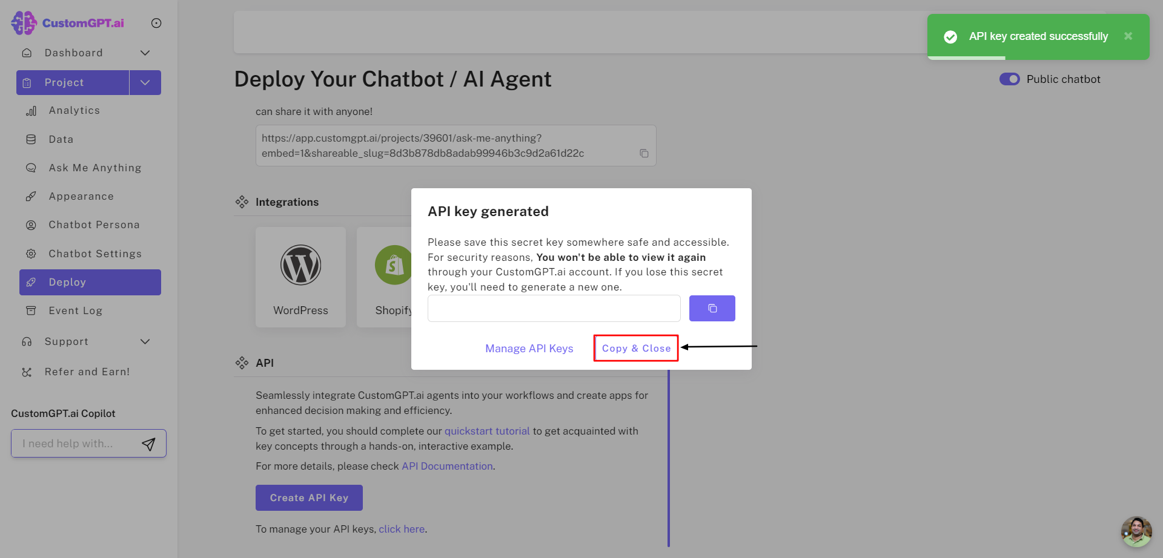Image resolution: width=1163 pixels, height=558 pixels.
Task: Click the Chatbot Settings gear icon
Action: click(31, 254)
